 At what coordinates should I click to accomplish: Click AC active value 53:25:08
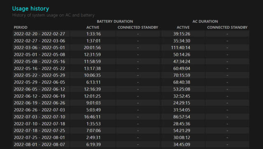pyautogui.click(x=182, y=89)
